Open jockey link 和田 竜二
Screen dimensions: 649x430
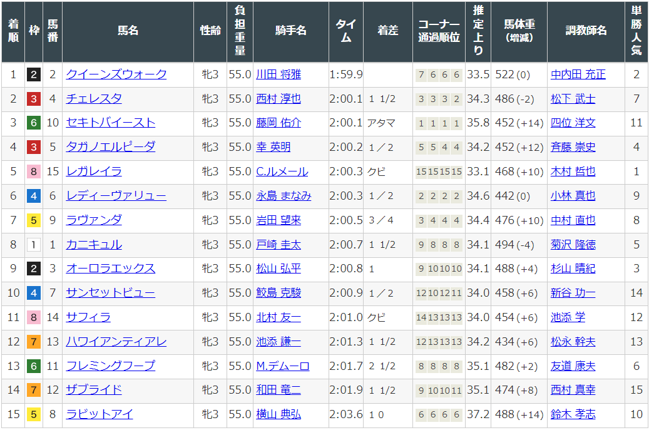[279, 390]
